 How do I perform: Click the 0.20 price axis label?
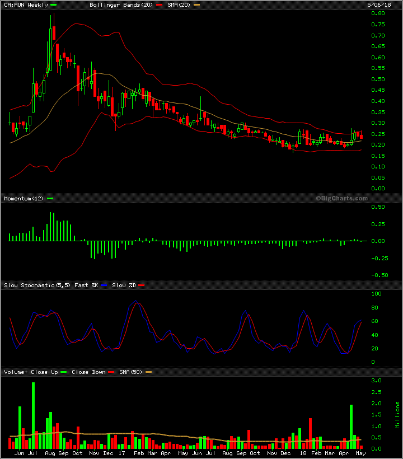378,145
